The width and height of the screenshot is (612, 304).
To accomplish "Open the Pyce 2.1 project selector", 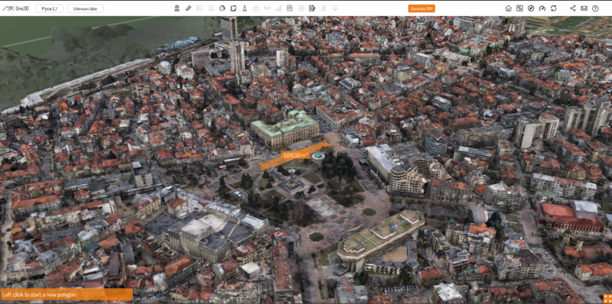I will [x=49, y=8].
